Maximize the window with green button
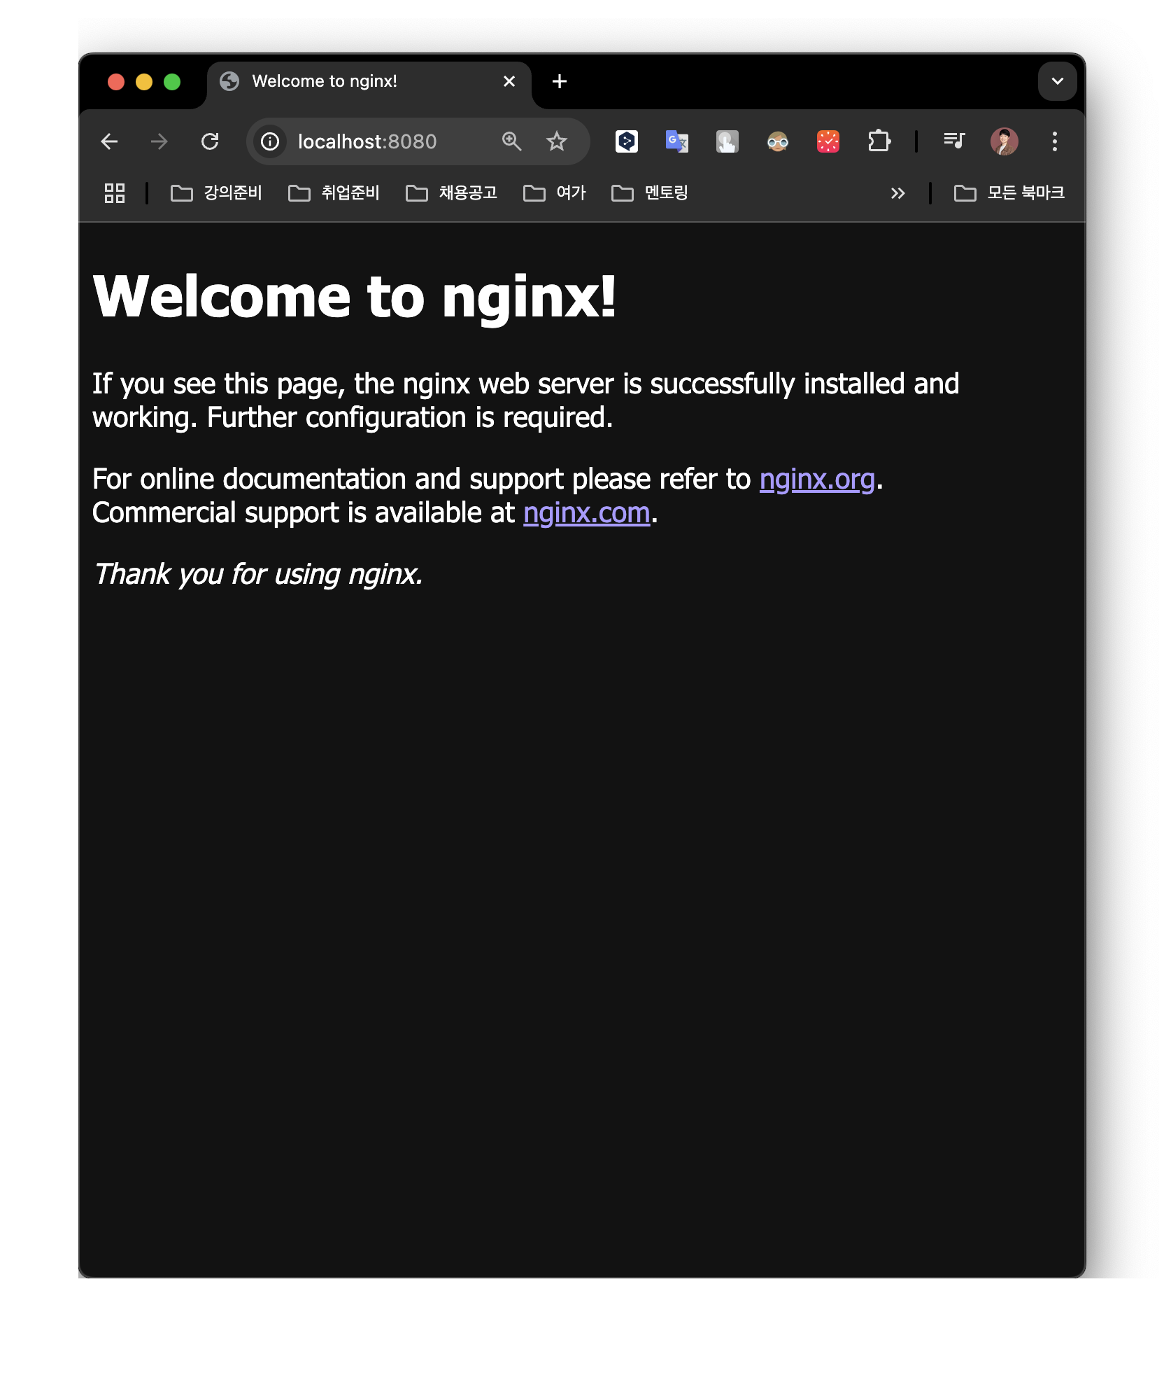 coord(172,82)
